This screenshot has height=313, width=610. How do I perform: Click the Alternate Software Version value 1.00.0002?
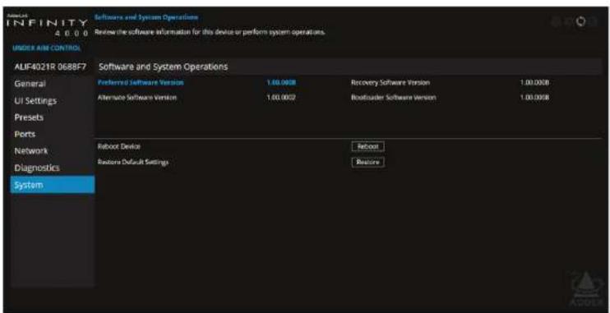[281, 97]
